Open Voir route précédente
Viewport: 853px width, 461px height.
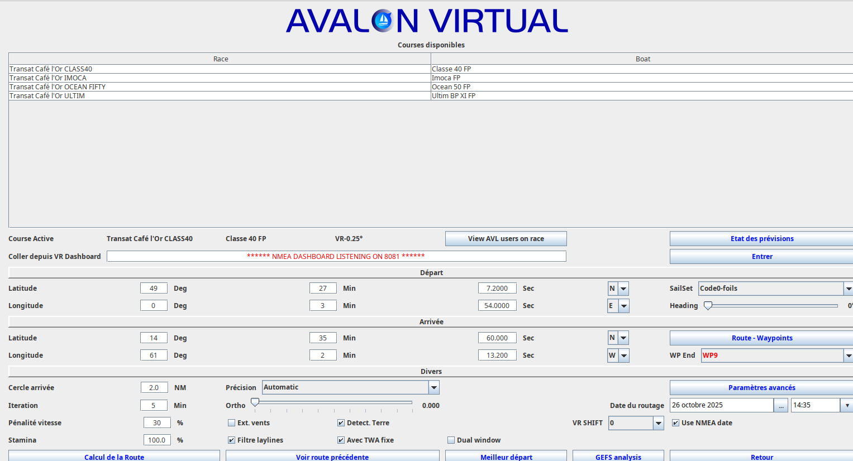click(x=332, y=457)
